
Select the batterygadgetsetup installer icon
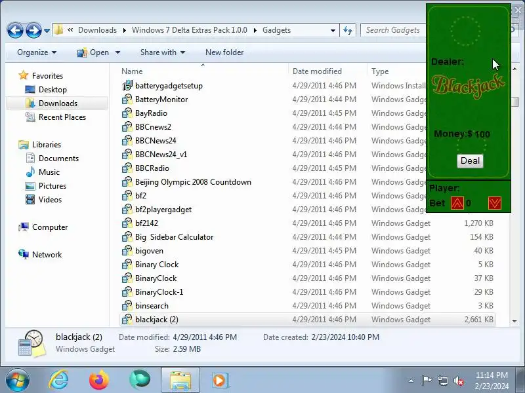(x=127, y=86)
